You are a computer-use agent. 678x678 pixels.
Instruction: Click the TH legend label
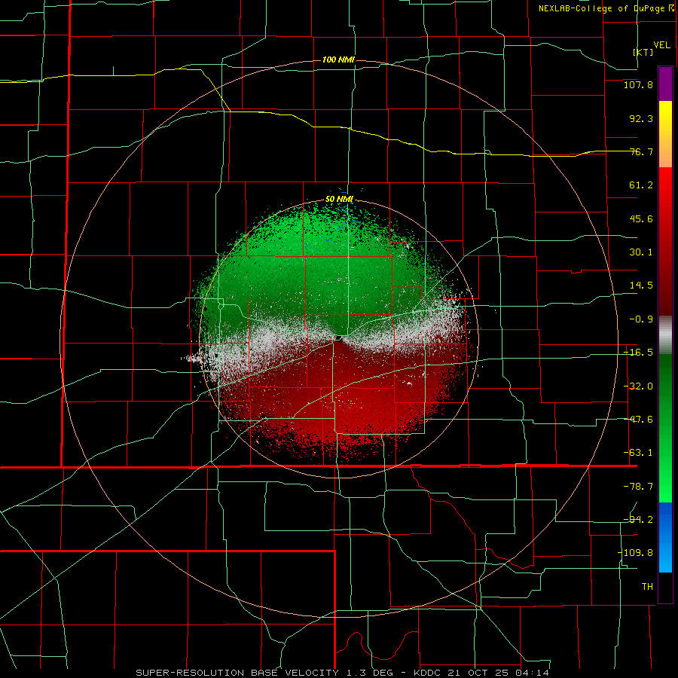[x=647, y=586]
